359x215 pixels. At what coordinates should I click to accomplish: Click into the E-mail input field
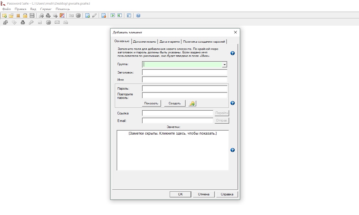(x=178, y=120)
